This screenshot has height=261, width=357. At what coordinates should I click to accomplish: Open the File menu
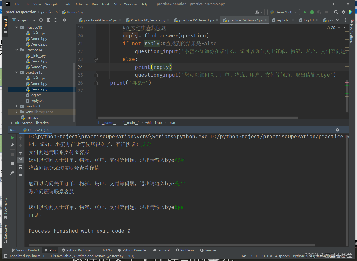coord(17,4)
